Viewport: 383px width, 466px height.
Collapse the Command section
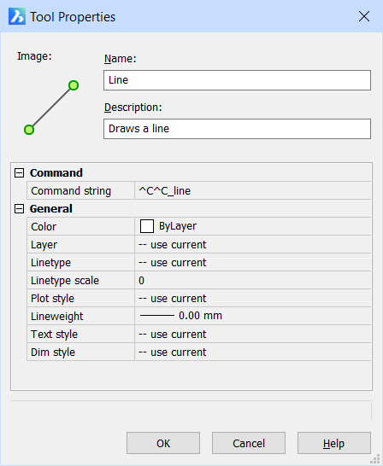20,172
